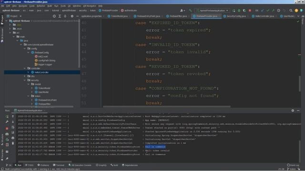
Task: Select FirebaseEntryPoint in project tree
Action: pyautogui.click(x=47, y=100)
